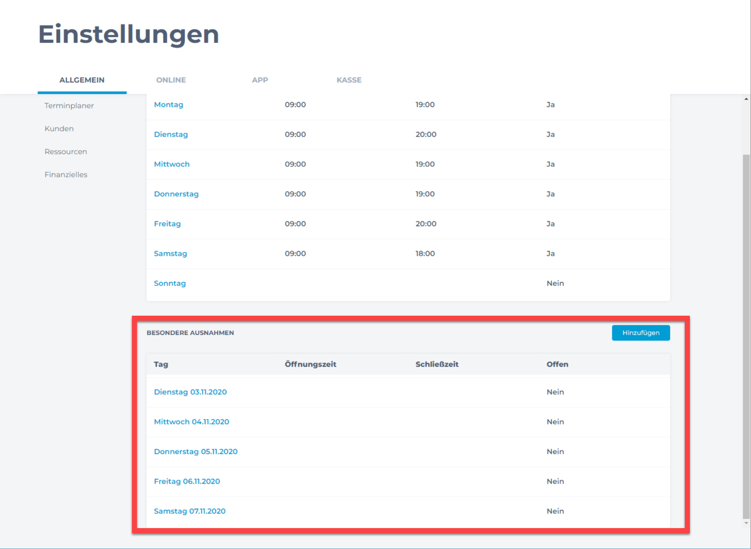The height and width of the screenshot is (549, 751).
Task: Select Ressourcen in the sidebar
Action: [66, 152]
